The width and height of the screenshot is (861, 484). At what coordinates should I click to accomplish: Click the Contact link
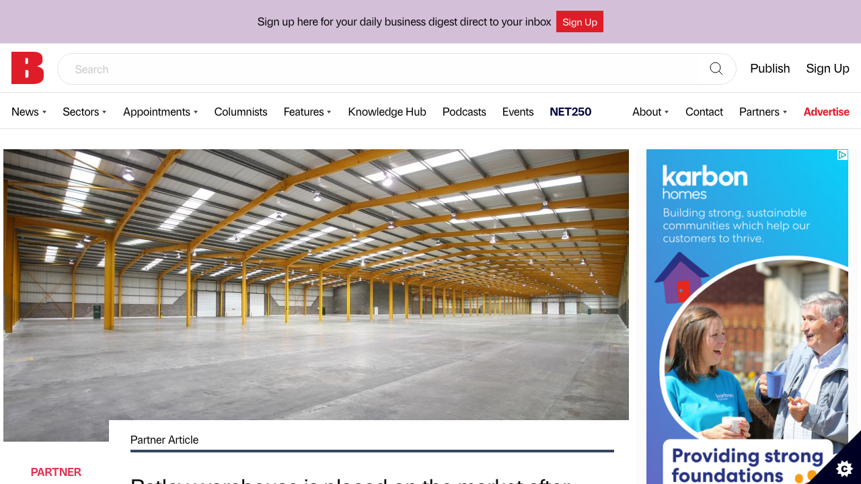tap(704, 112)
